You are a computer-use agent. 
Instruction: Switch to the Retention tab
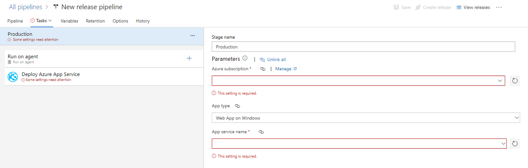click(x=95, y=21)
